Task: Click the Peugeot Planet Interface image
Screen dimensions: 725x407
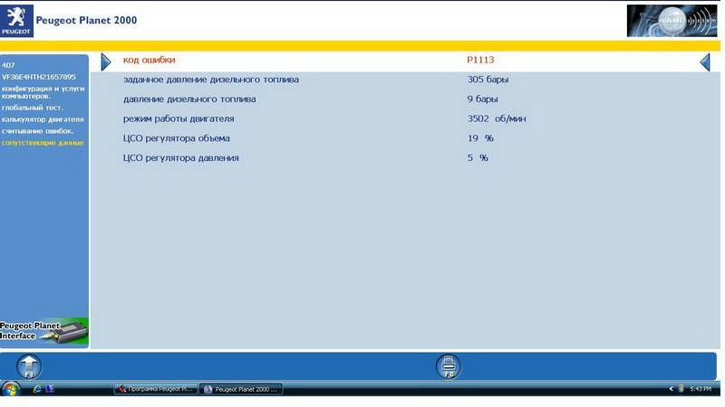Action: pyautogui.click(x=43, y=331)
